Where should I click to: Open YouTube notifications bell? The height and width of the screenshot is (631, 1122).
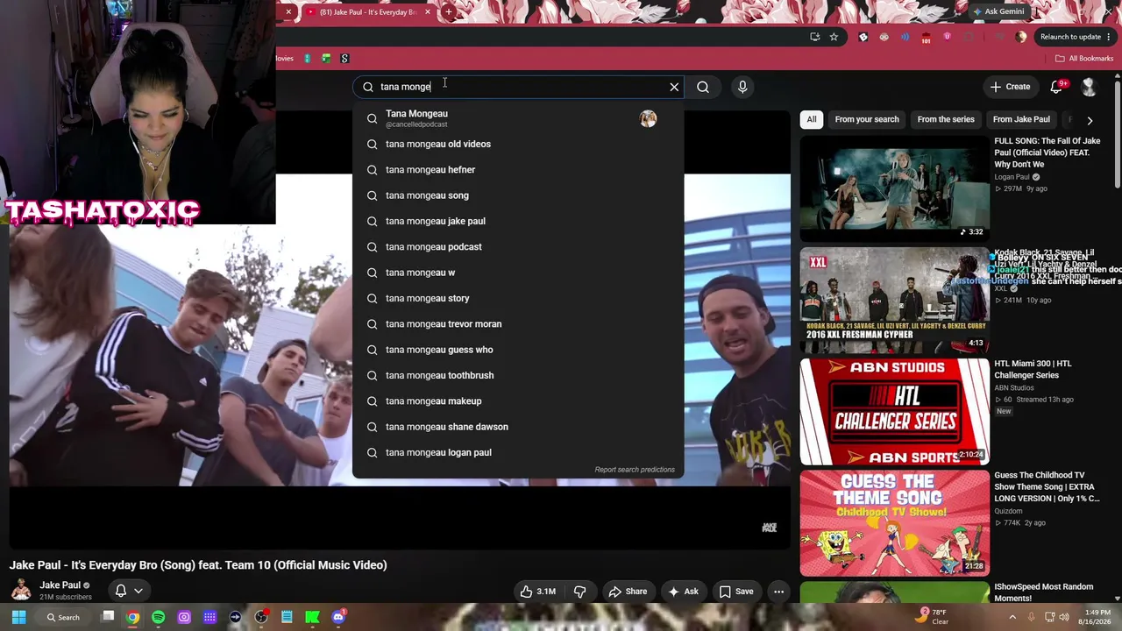1056,87
